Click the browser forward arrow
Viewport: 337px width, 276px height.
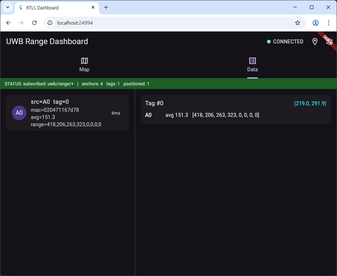(21, 23)
